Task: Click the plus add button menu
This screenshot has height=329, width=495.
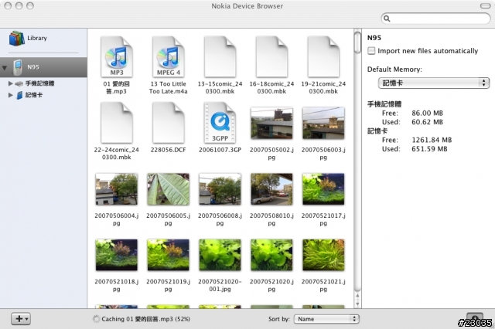Action: (21, 319)
